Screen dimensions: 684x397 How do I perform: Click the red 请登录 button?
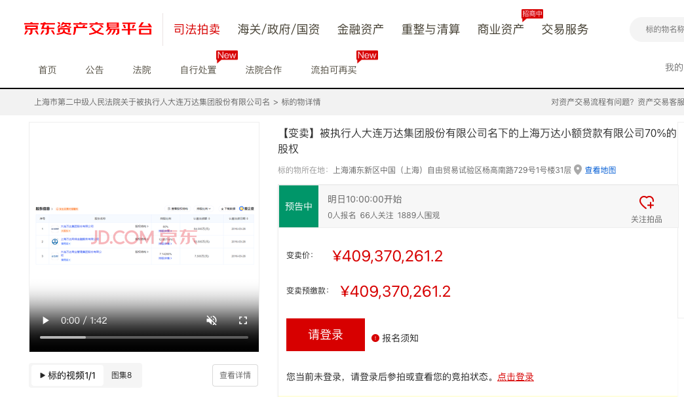coord(326,335)
